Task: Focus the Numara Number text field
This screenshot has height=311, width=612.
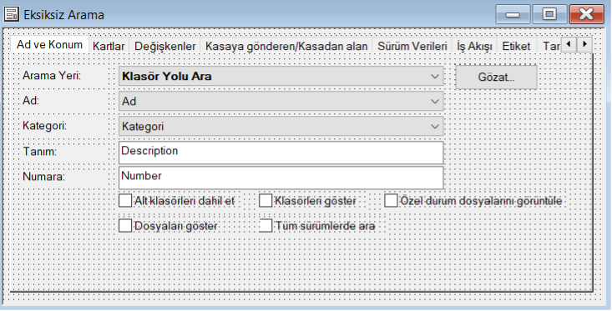Action: coord(281,178)
